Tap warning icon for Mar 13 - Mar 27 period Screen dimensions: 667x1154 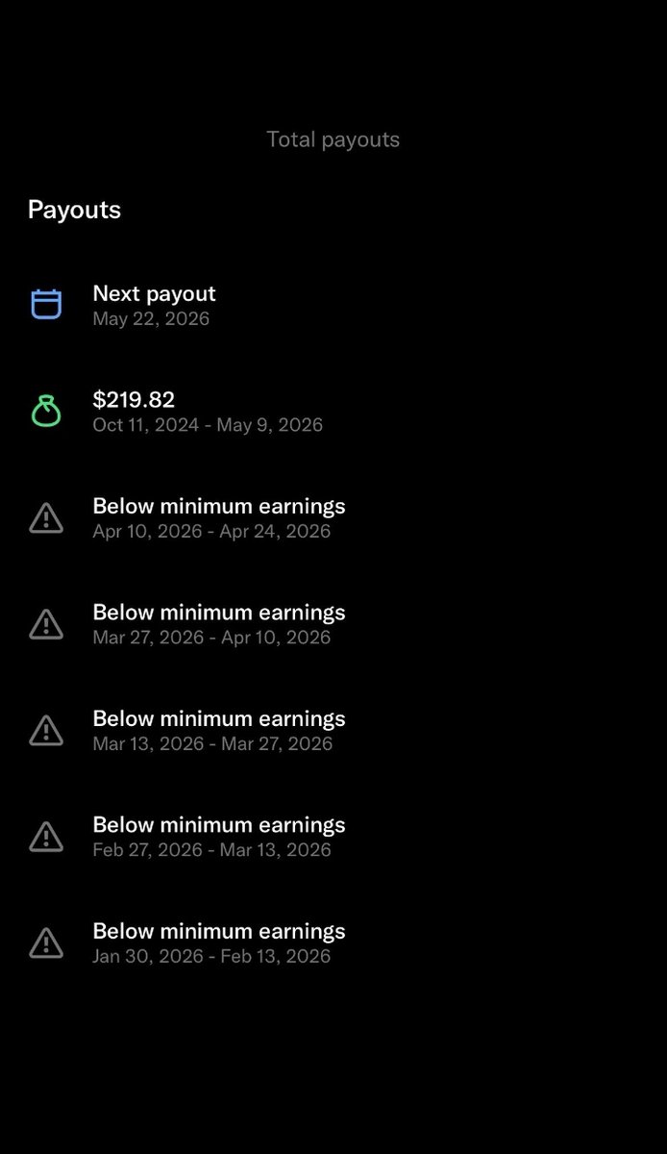click(x=46, y=731)
